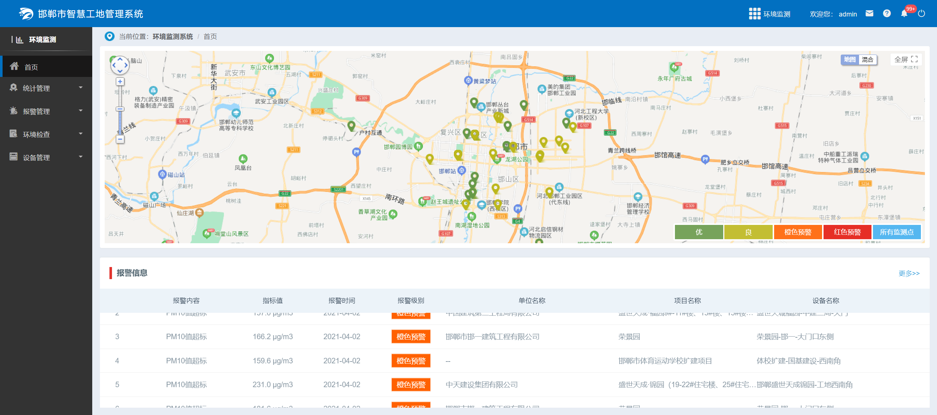Open 更多>> alarm info link

[909, 273]
